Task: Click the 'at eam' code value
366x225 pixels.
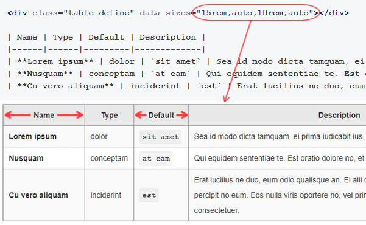Action: coord(156,159)
